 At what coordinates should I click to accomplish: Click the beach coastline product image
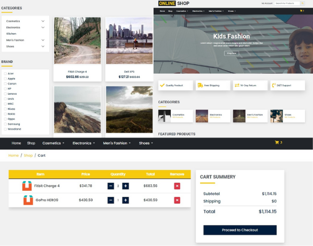(x=78, y=110)
